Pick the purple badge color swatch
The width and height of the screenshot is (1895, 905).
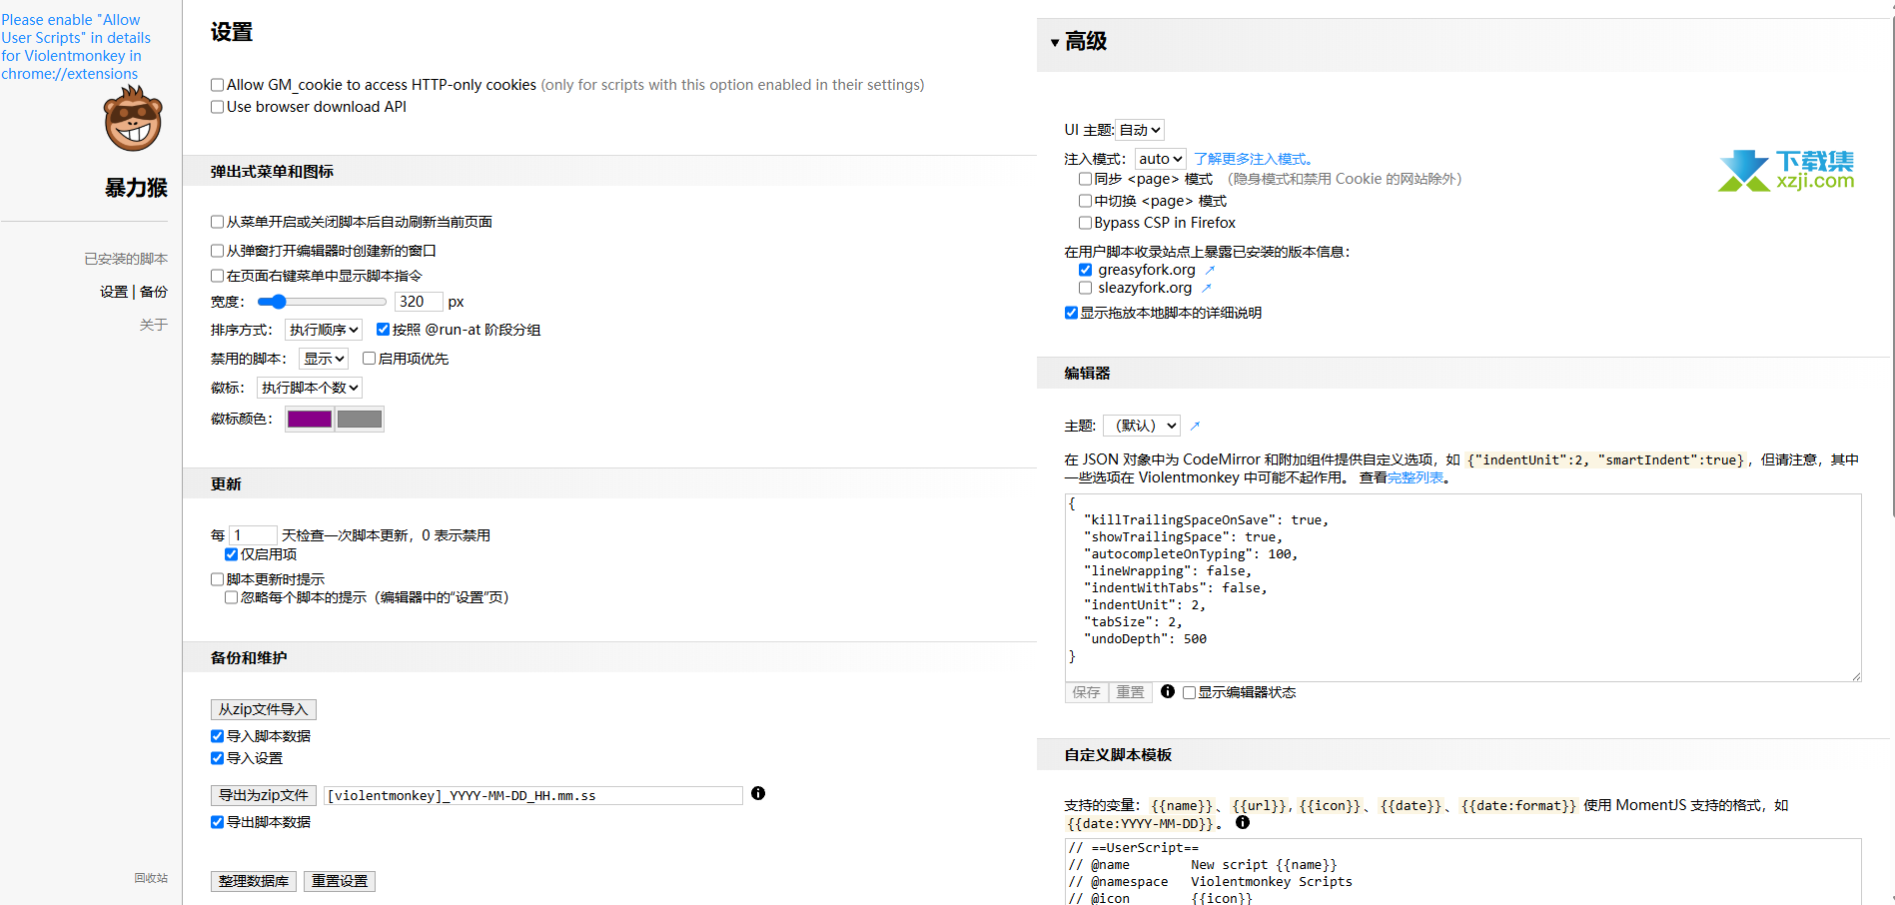[310, 419]
